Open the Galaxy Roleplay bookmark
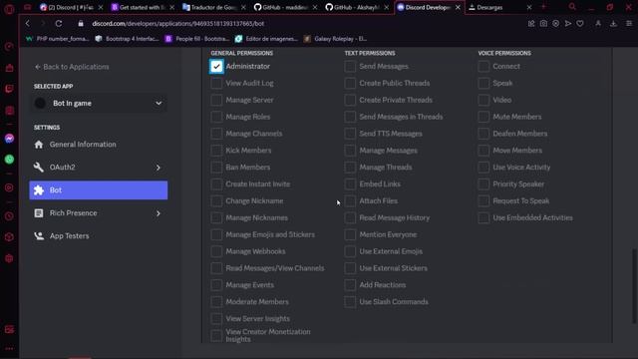 tap(335, 39)
